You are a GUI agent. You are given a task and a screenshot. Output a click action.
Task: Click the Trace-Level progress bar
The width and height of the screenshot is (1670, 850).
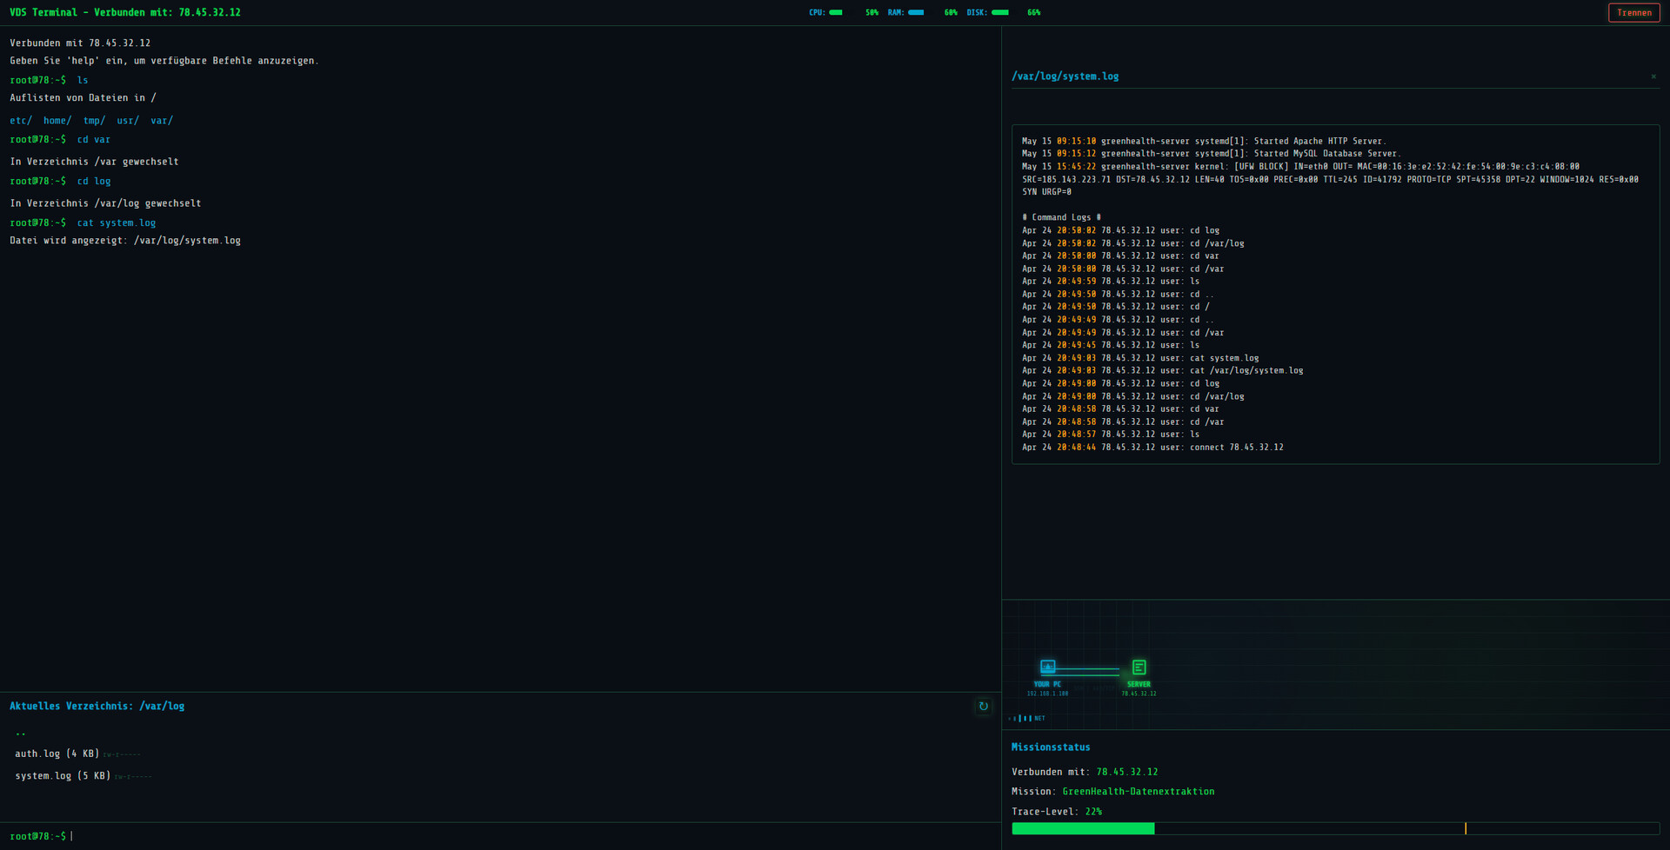click(x=1335, y=829)
